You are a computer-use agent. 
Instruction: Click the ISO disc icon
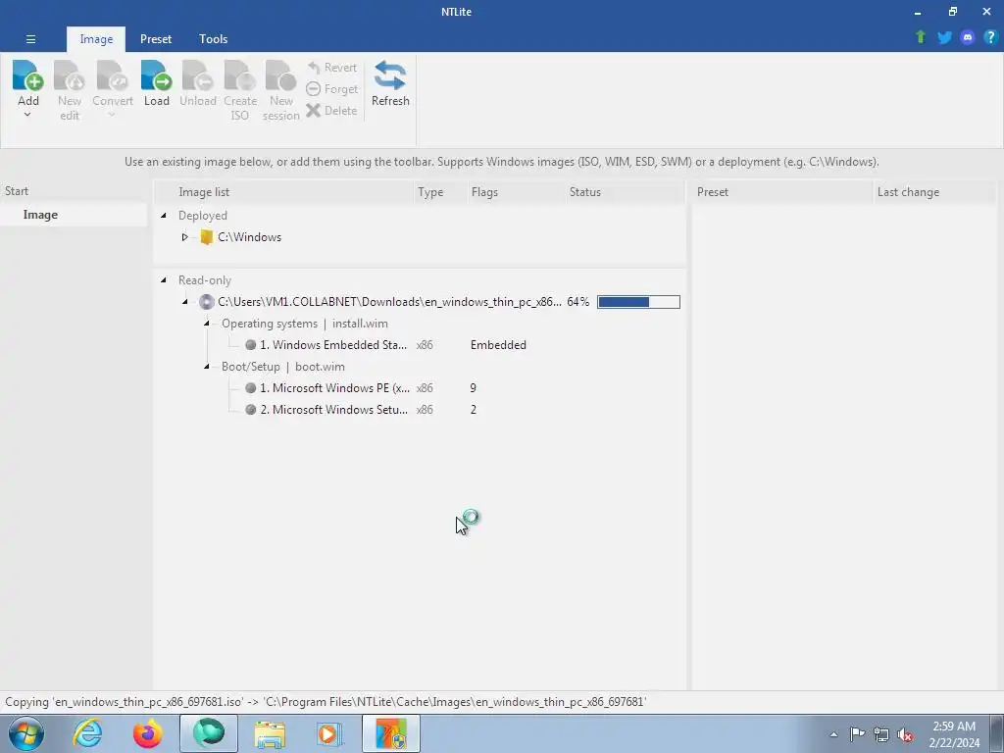[206, 302]
